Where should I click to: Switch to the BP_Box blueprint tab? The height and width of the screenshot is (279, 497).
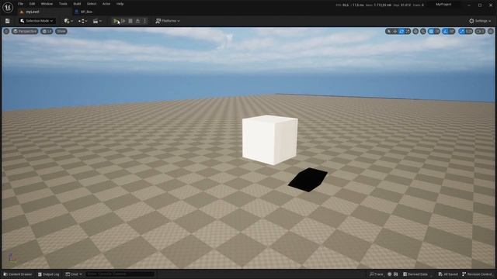click(83, 12)
